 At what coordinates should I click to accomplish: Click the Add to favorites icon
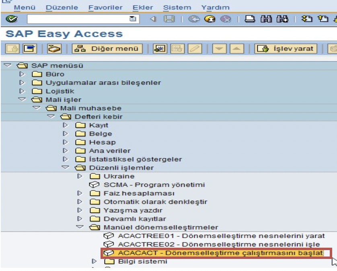[x=160, y=49]
